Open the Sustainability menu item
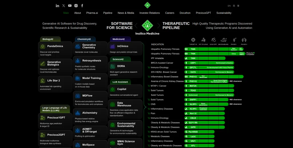Screen dimensions: 293x148 tap(224, 13)
